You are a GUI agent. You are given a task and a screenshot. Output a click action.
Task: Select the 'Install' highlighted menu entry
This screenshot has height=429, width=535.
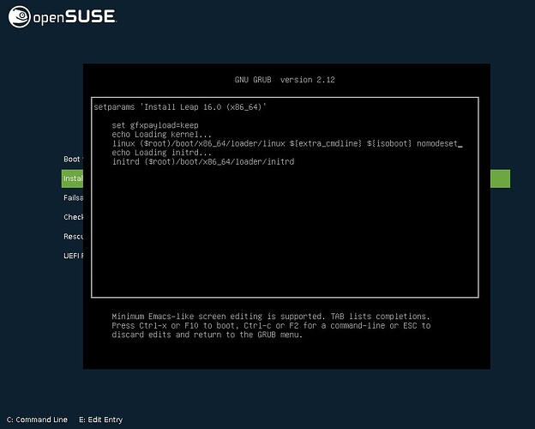(x=72, y=178)
